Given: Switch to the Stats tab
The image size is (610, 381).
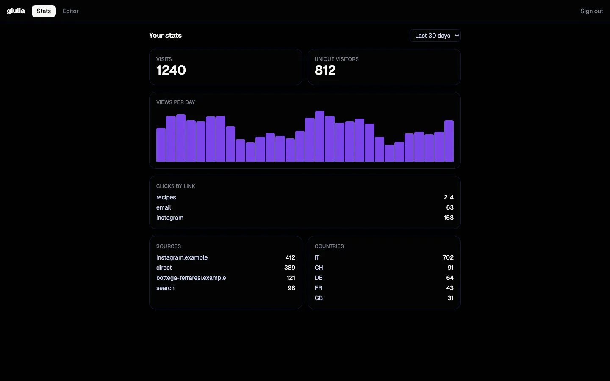Looking at the screenshot, I should (44, 11).
